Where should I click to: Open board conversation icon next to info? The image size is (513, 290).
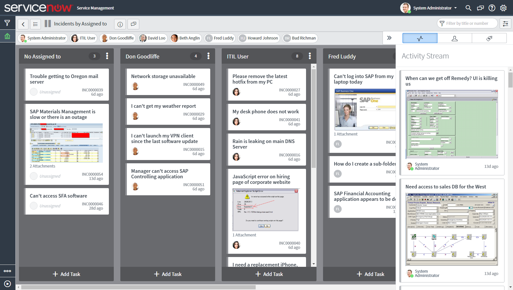pos(133,24)
